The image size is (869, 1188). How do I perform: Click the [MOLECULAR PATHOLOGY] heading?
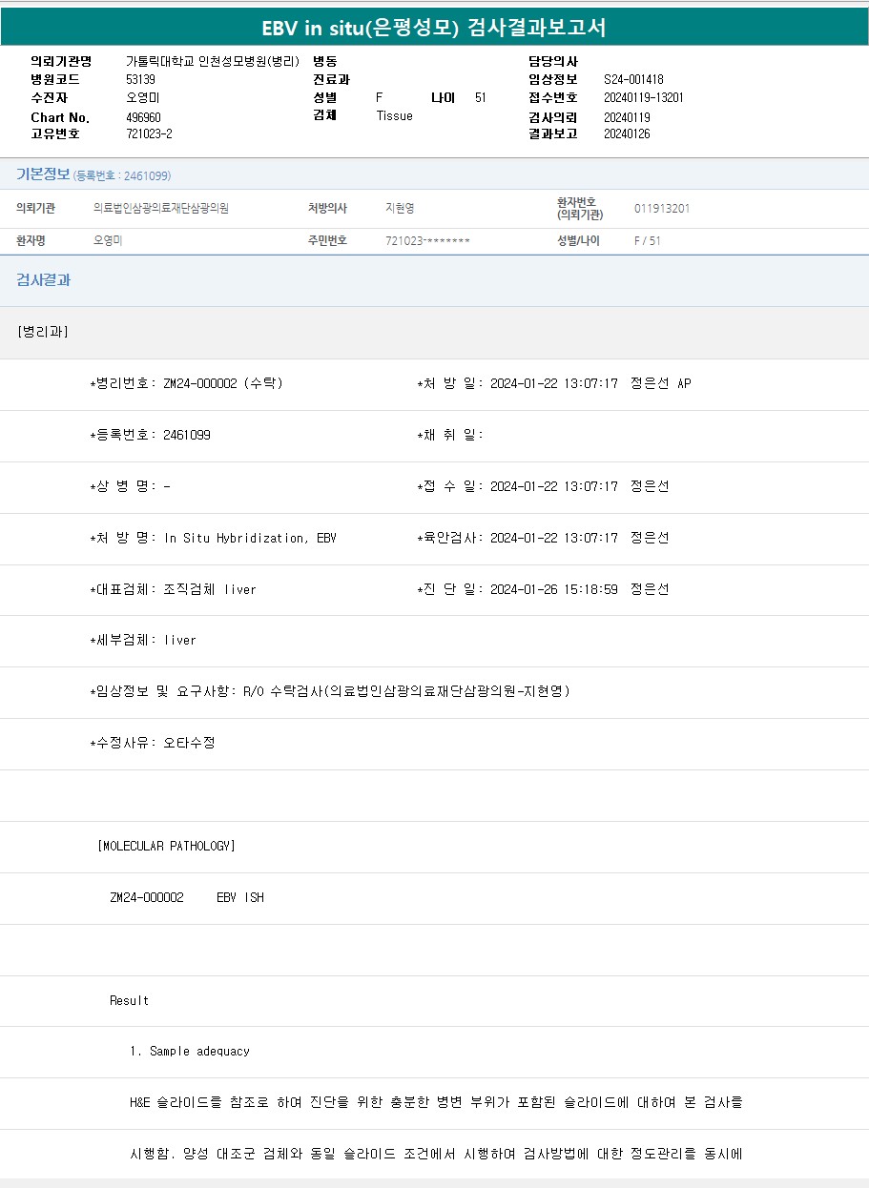[x=166, y=846]
